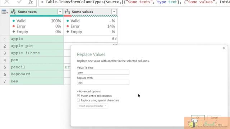Open the Some values column filter dropdown
The height and width of the screenshot is (129, 230).
click(x=114, y=12)
